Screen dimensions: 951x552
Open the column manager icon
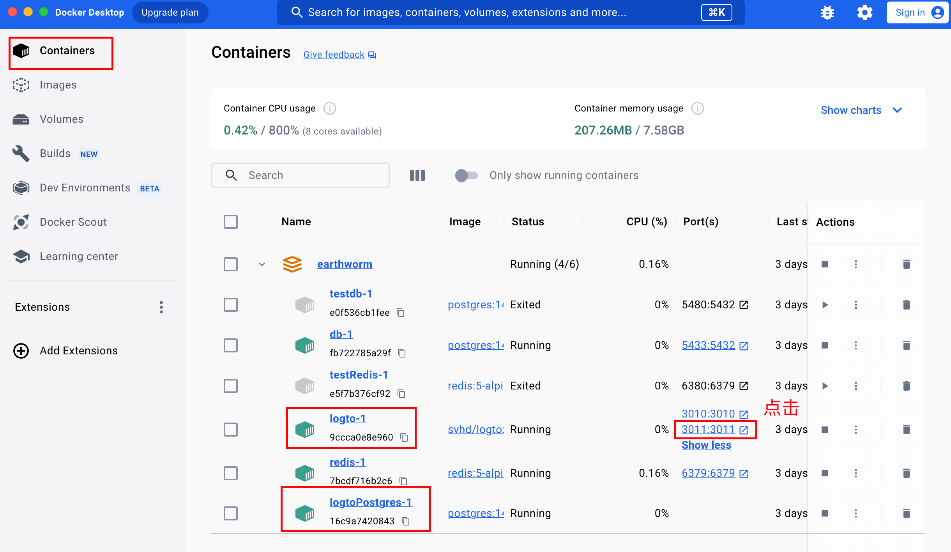[417, 175]
